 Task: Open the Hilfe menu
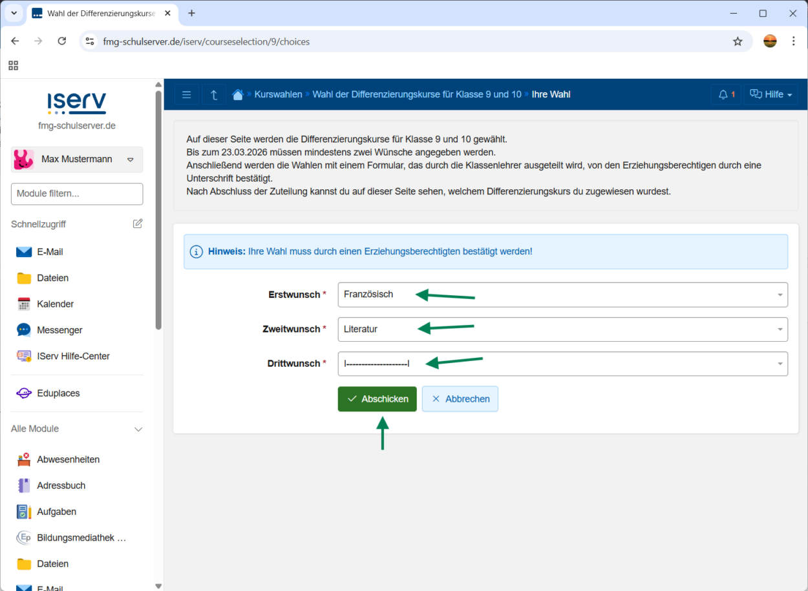click(771, 95)
